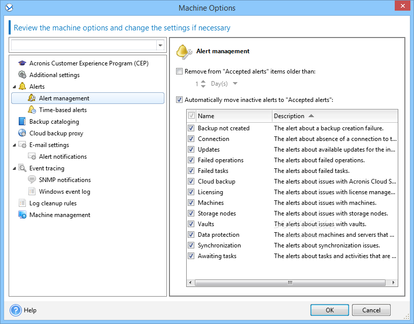
Task: Click the Windows event log list icon
Action: (x=31, y=191)
